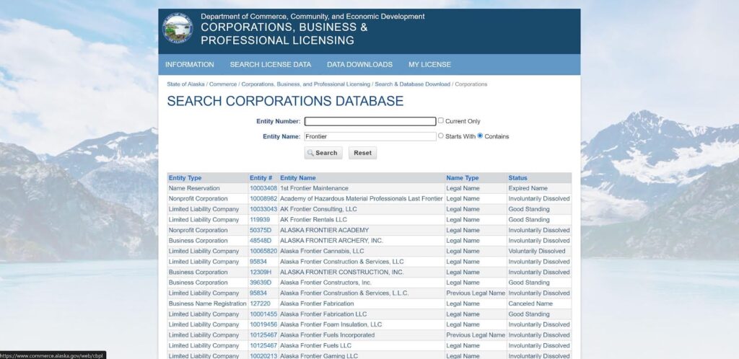Image resolution: width=739 pixels, height=359 pixels.
Task: Click the Entity Name field containing Frontier
Action: pos(369,136)
